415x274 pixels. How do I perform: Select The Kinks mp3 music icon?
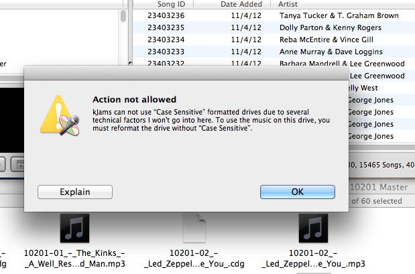(74, 230)
